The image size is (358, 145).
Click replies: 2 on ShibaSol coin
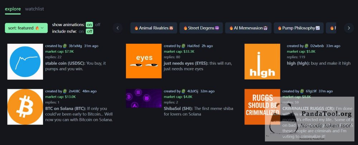(x=171, y=102)
